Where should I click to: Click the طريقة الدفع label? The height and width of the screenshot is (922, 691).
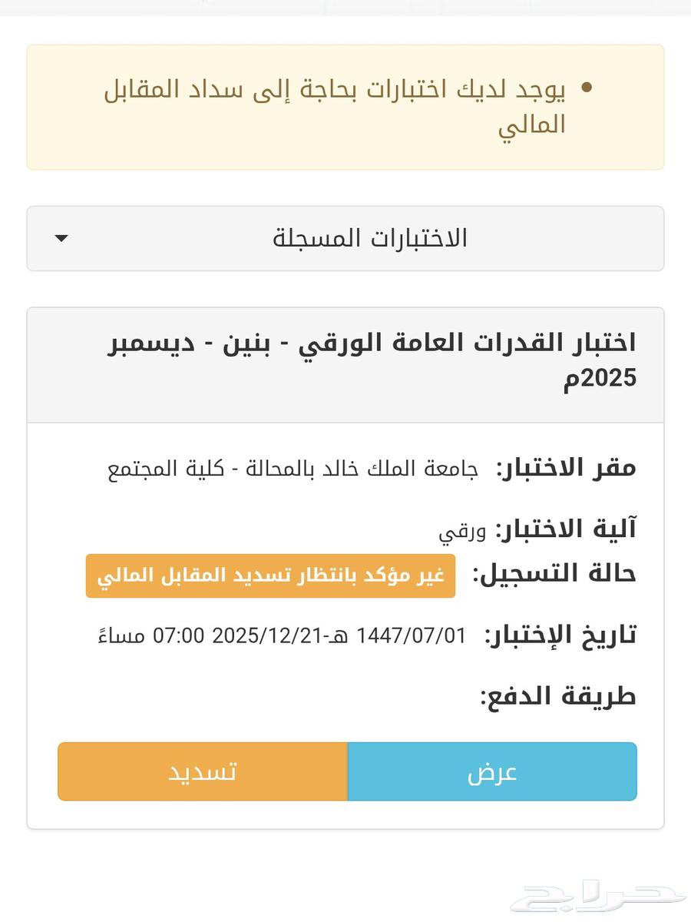tap(558, 697)
